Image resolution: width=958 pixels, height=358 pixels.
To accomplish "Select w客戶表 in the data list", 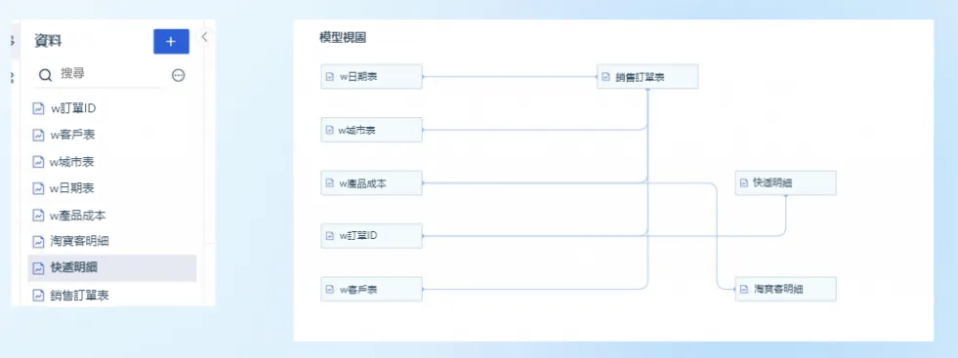I will pyautogui.click(x=111, y=135).
